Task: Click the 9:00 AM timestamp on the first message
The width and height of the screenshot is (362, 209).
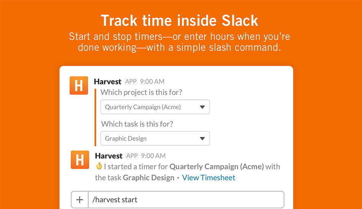Action: point(152,81)
